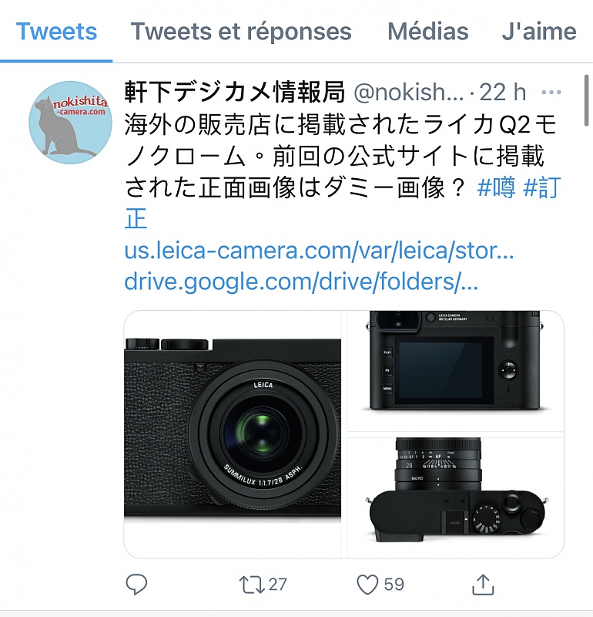Retweet using the arrows icon
Image resolution: width=593 pixels, height=617 pixels.
coord(252,585)
